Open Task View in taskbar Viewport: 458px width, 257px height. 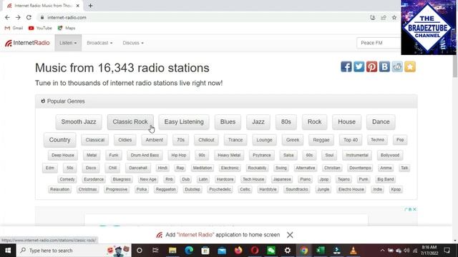155,251
